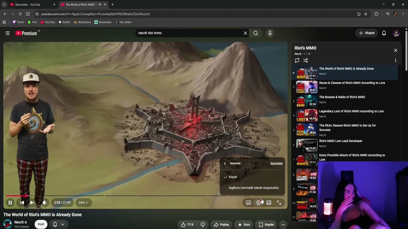Close the Riot's MMO playlist panel
The width and height of the screenshot is (408, 229).
tap(396, 50)
